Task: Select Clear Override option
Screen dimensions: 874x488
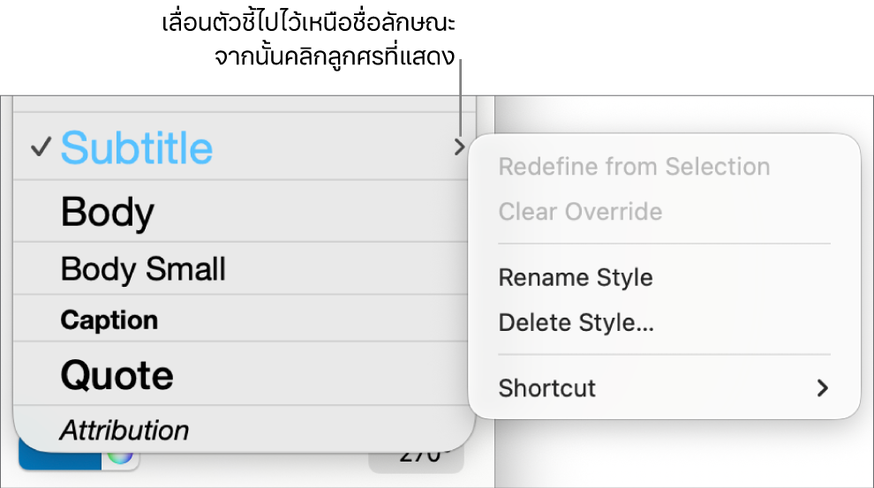Action: click(x=580, y=212)
